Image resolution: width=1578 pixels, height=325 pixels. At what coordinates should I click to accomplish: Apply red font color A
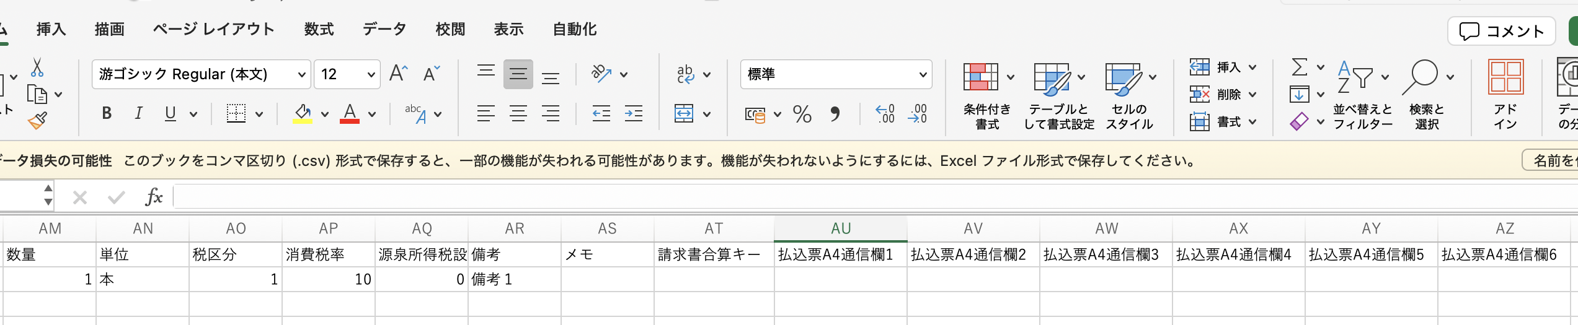[350, 113]
